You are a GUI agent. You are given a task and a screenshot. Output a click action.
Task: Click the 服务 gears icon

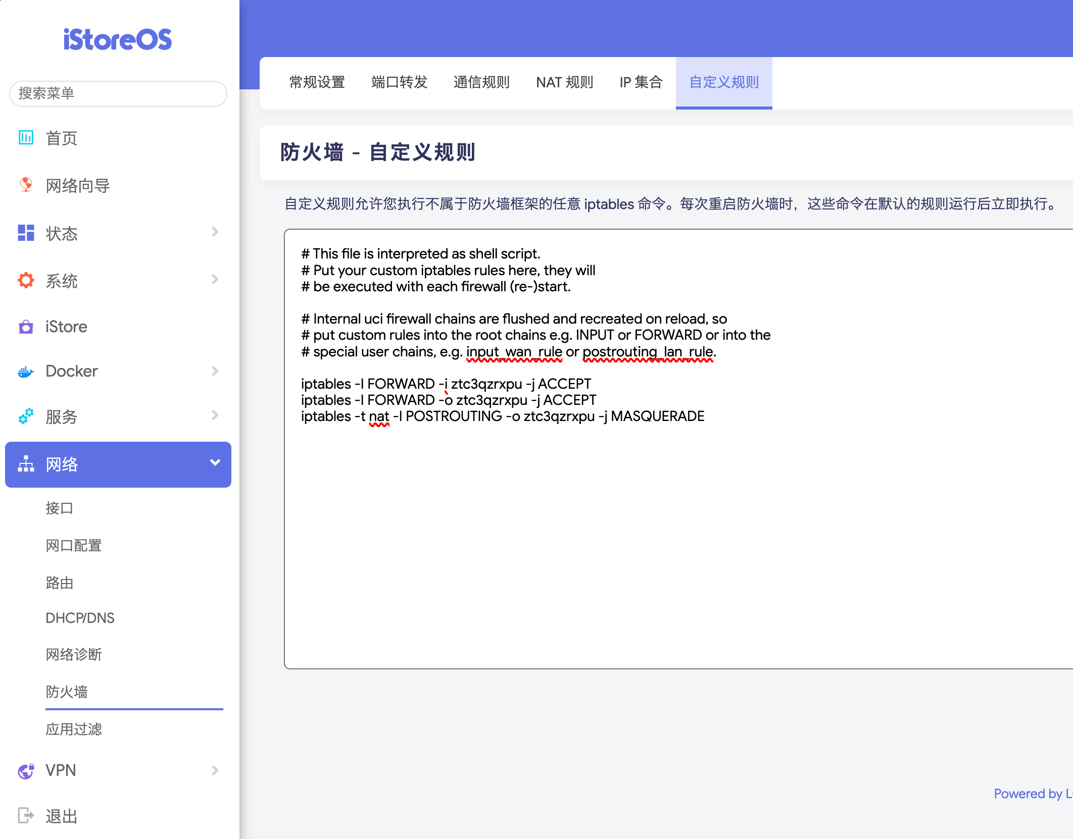(x=26, y=416)
